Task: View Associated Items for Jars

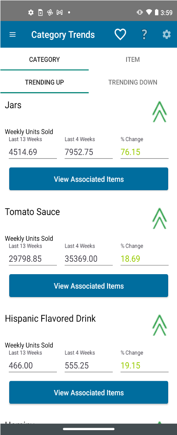Action: point(88,179)
